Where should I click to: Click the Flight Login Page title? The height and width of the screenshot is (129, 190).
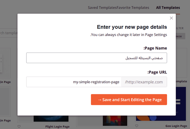57,126
